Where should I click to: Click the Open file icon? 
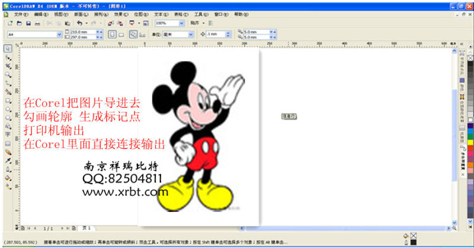(20, 23)
